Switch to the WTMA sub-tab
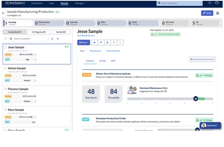224x147 pixels. tap(102, 61)
